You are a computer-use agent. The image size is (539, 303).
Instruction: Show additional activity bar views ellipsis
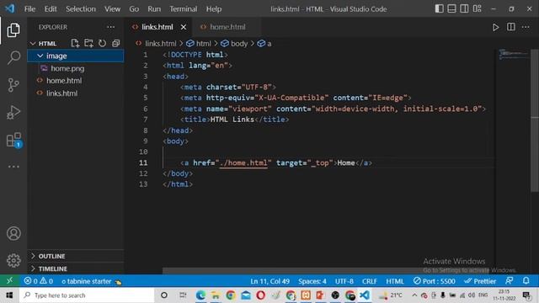pyautogui.click(x=13, y=167)
